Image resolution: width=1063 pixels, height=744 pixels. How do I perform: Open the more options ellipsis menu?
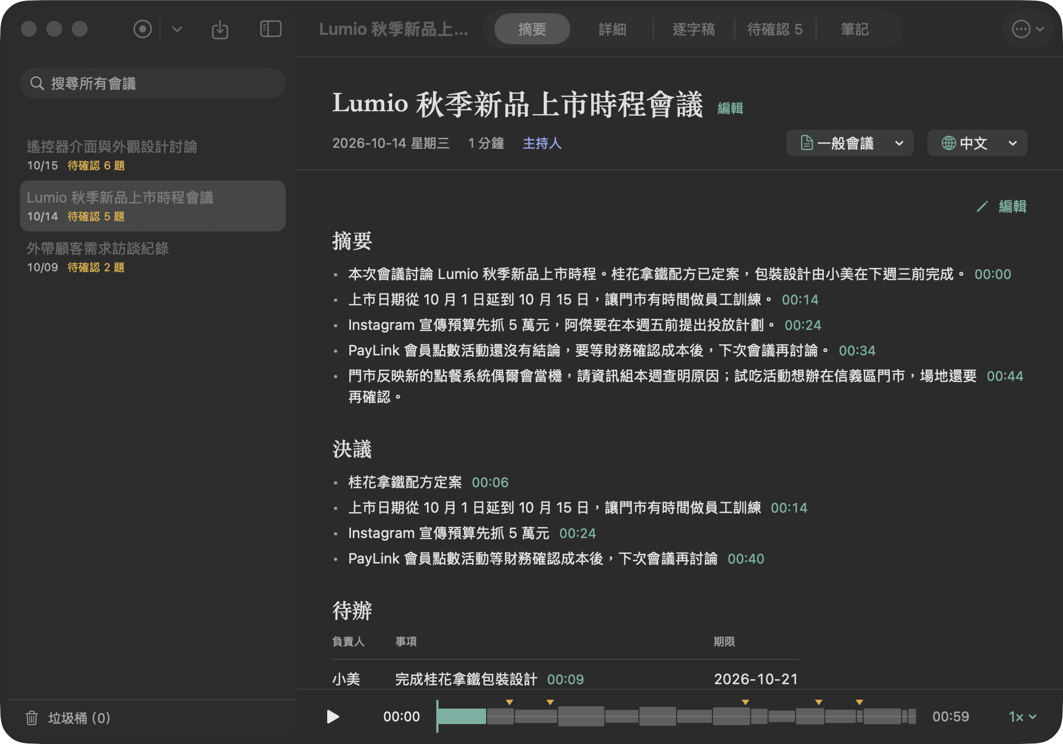click(1028, 29)
